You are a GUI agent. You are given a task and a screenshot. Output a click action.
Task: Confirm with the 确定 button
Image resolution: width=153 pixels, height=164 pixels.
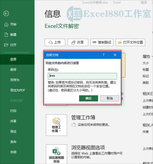(x=88, y=98)
